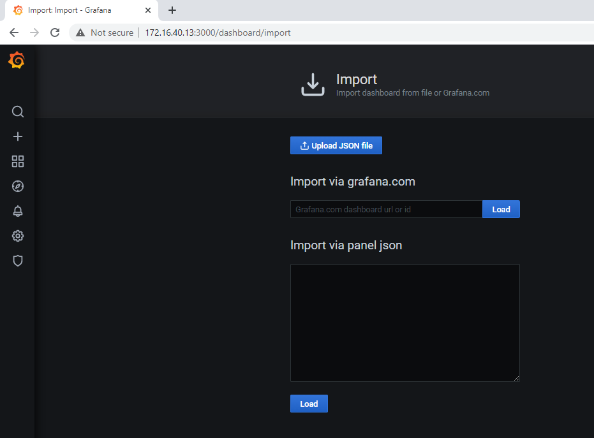Open the Search dashboards magnifier icon

point(18,112)
